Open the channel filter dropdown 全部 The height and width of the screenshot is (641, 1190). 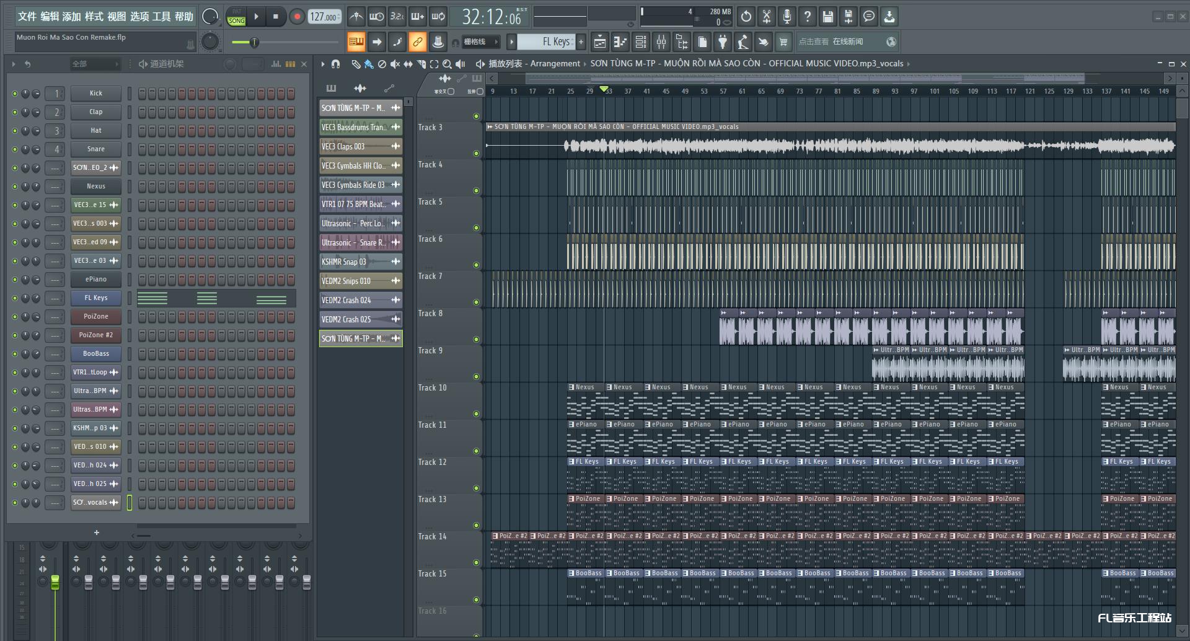[95, 64]
